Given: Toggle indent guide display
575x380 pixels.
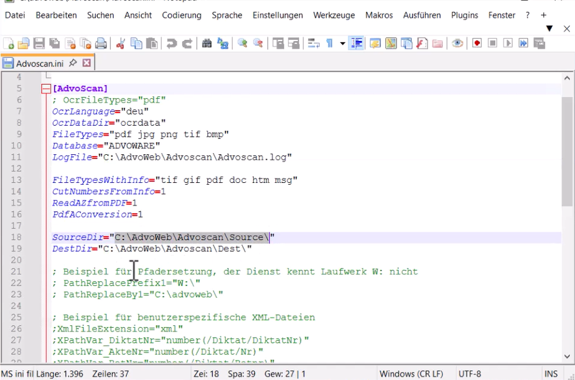Looking at the screenshot, I should pos(356,44).
